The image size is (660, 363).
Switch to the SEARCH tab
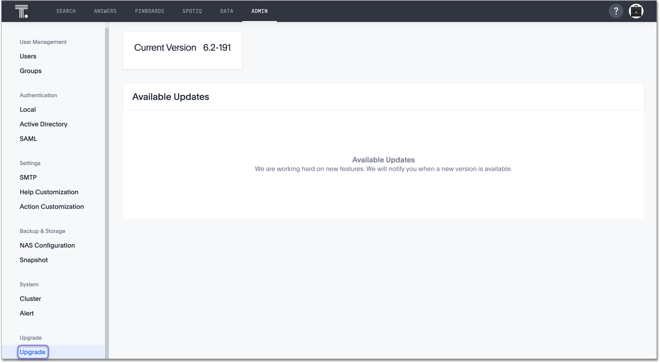pyautogui.click(x=66, y=10)
